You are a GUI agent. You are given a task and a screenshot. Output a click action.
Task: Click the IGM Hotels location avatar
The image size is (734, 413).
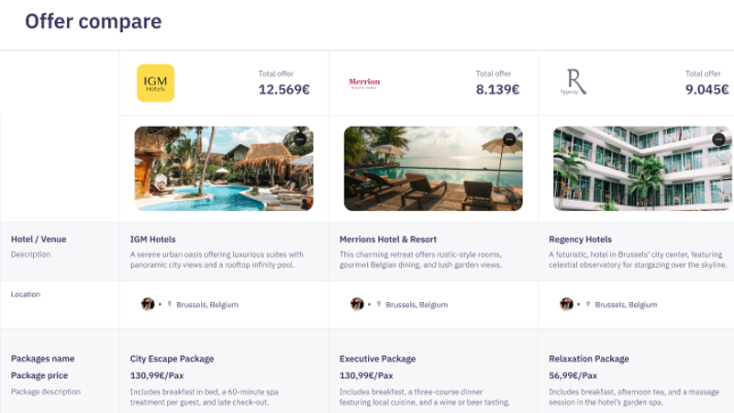pyautogui.click(x=148, y=304)
